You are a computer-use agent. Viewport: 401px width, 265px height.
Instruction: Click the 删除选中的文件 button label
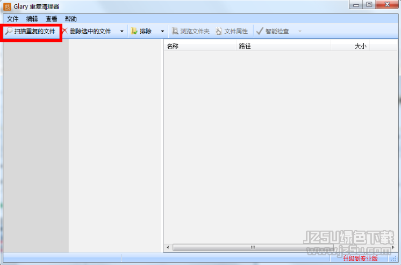(90, 31)
